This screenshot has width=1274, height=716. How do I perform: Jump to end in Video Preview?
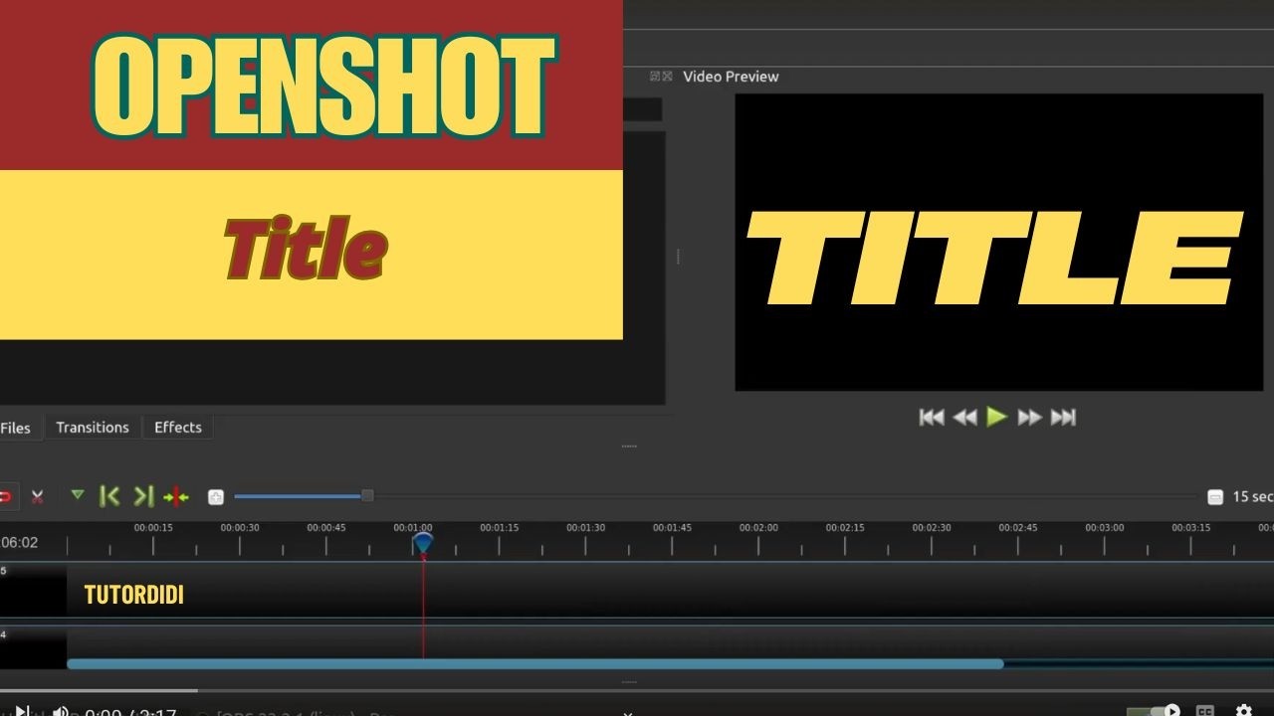point(1064,417)
